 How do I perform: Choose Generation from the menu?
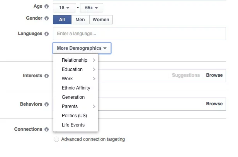point(76,97)
